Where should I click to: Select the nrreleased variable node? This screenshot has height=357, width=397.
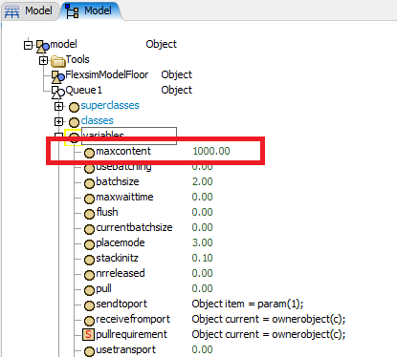click(x=121, y=273)
